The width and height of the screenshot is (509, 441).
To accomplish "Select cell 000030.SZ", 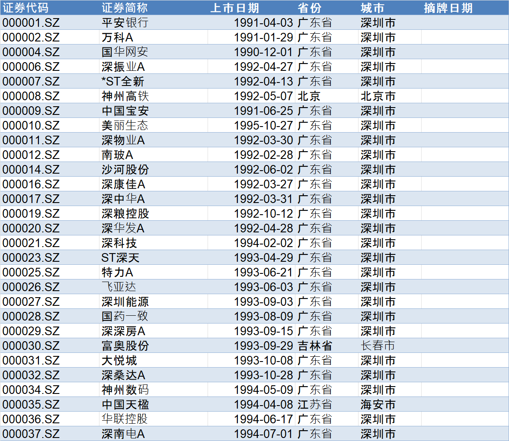I will 50,346.
